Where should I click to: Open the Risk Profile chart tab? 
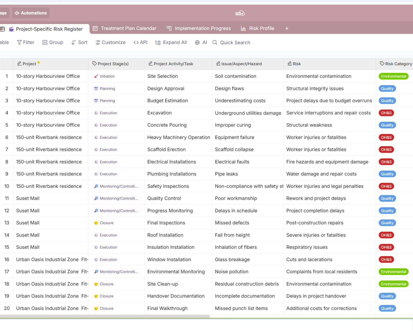point(258,28)
